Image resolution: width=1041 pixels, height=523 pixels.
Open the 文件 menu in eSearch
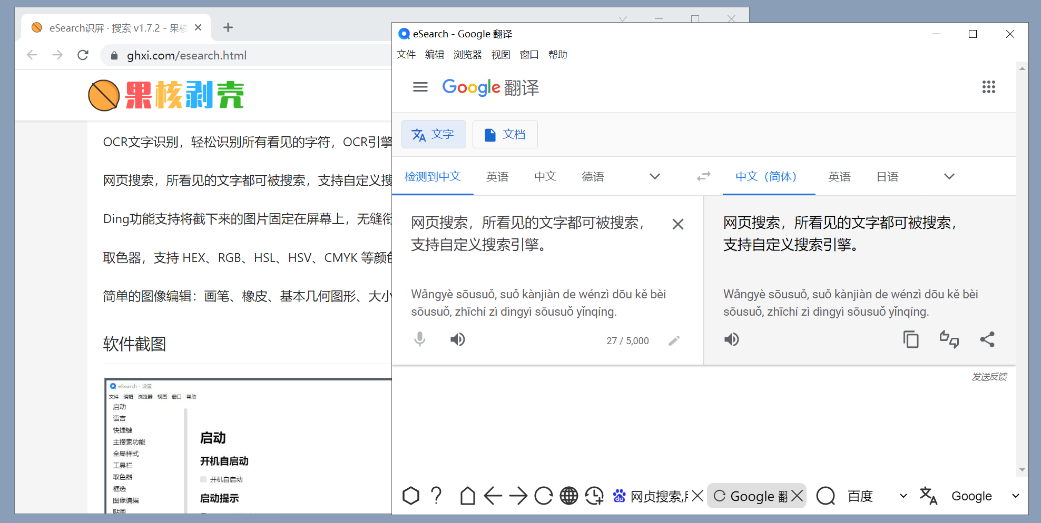(x=406, y=55)
